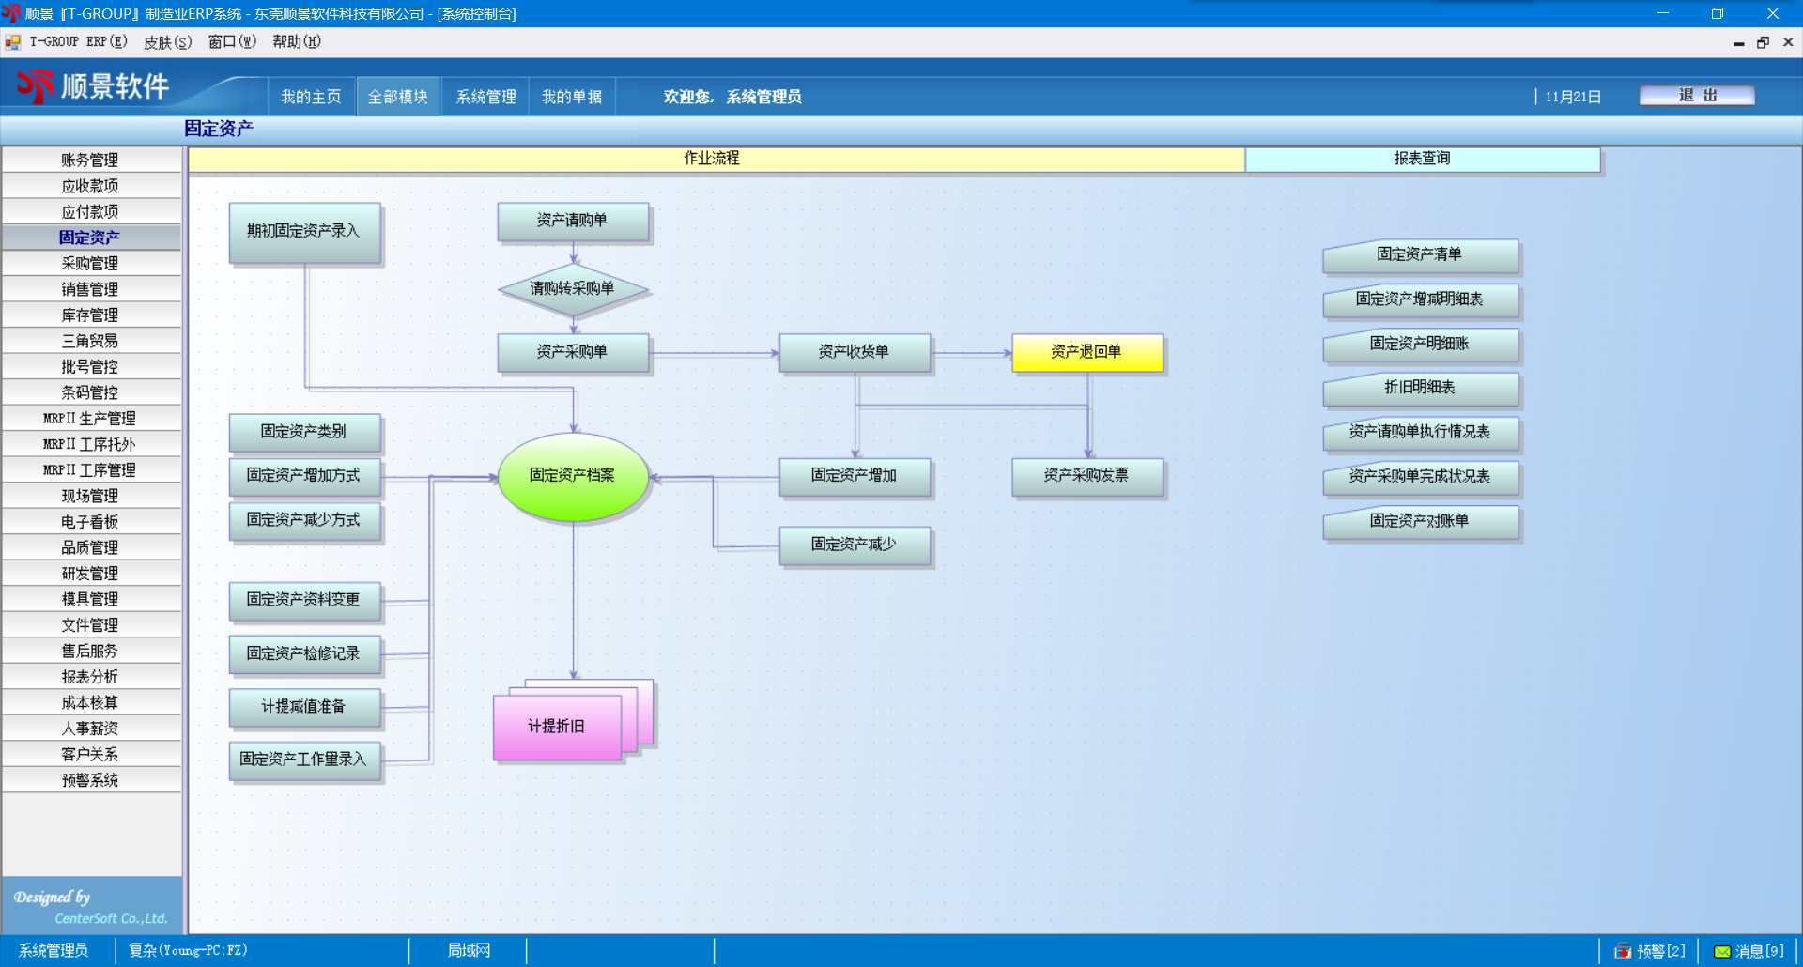Click the 期初固定资产录入 button
Image resolution: width=1803 pixels, height=967 pixels.
click(x=304, y=232)
